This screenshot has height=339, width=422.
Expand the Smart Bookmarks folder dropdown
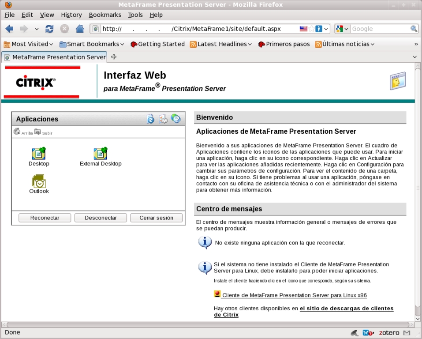pyautogui.click(x=92, y=44)
